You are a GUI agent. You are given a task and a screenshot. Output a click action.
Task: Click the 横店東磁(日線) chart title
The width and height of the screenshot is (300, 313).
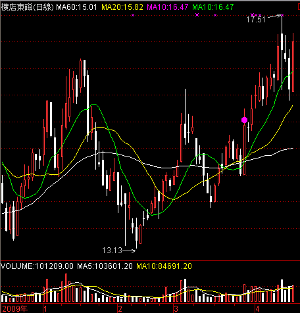[27, 7]
